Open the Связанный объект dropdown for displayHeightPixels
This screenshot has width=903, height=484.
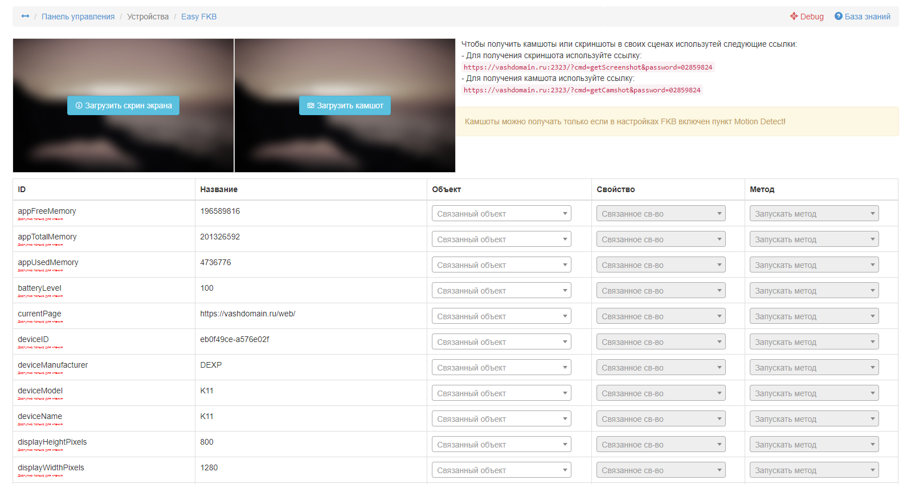[x=501, y=445]
